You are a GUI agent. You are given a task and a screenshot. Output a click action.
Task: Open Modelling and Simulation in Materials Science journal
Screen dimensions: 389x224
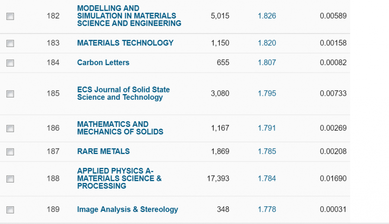coord(129,16)
